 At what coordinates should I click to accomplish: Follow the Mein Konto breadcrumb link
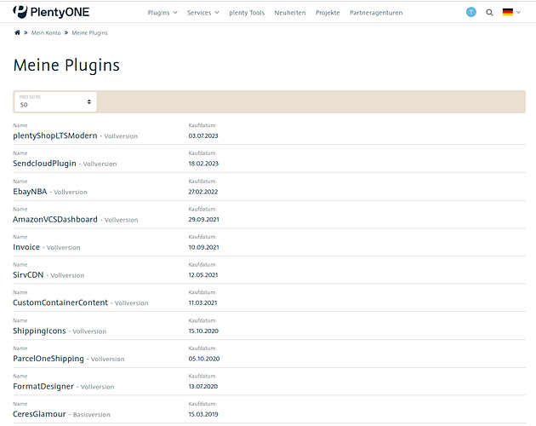[x=46, y=33]
